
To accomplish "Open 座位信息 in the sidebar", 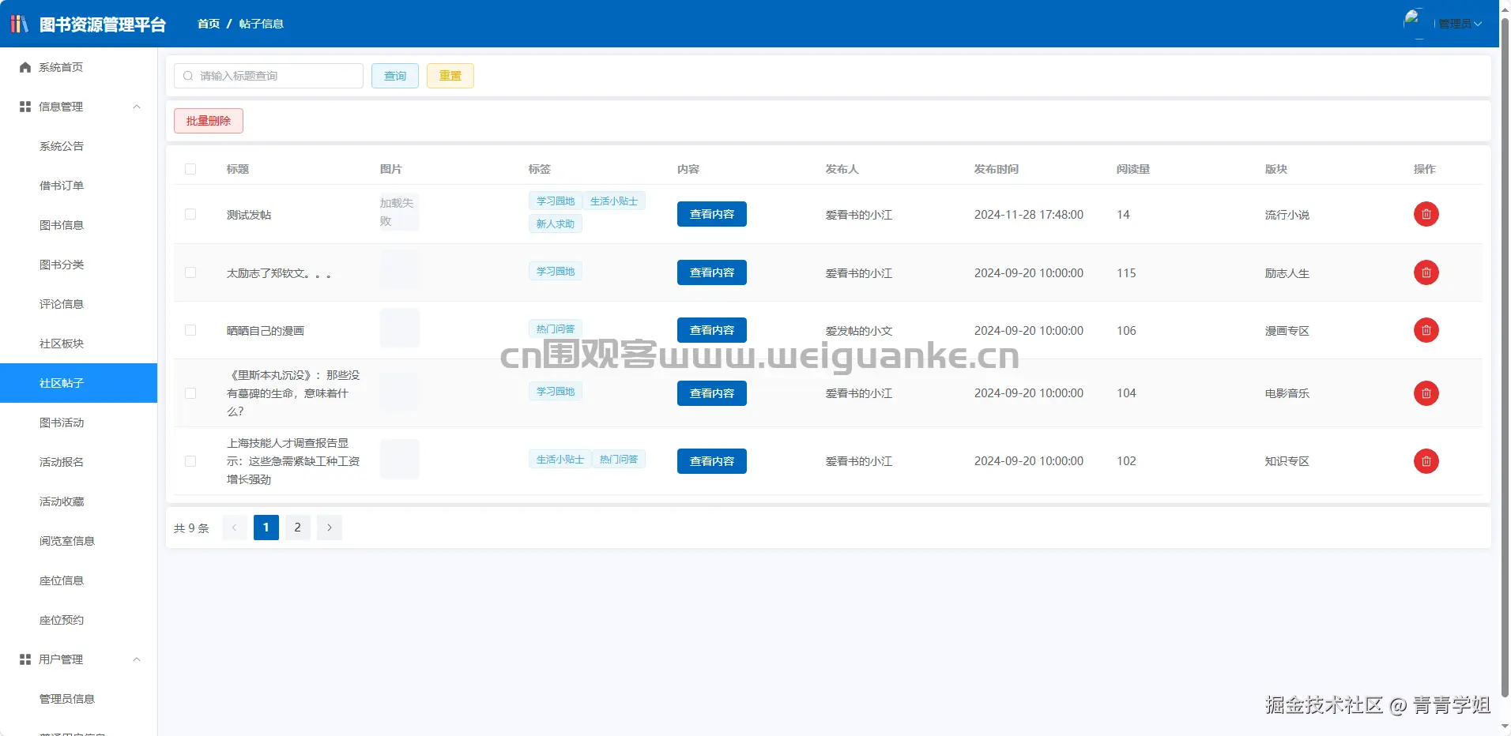I will (x=79, y=580).
